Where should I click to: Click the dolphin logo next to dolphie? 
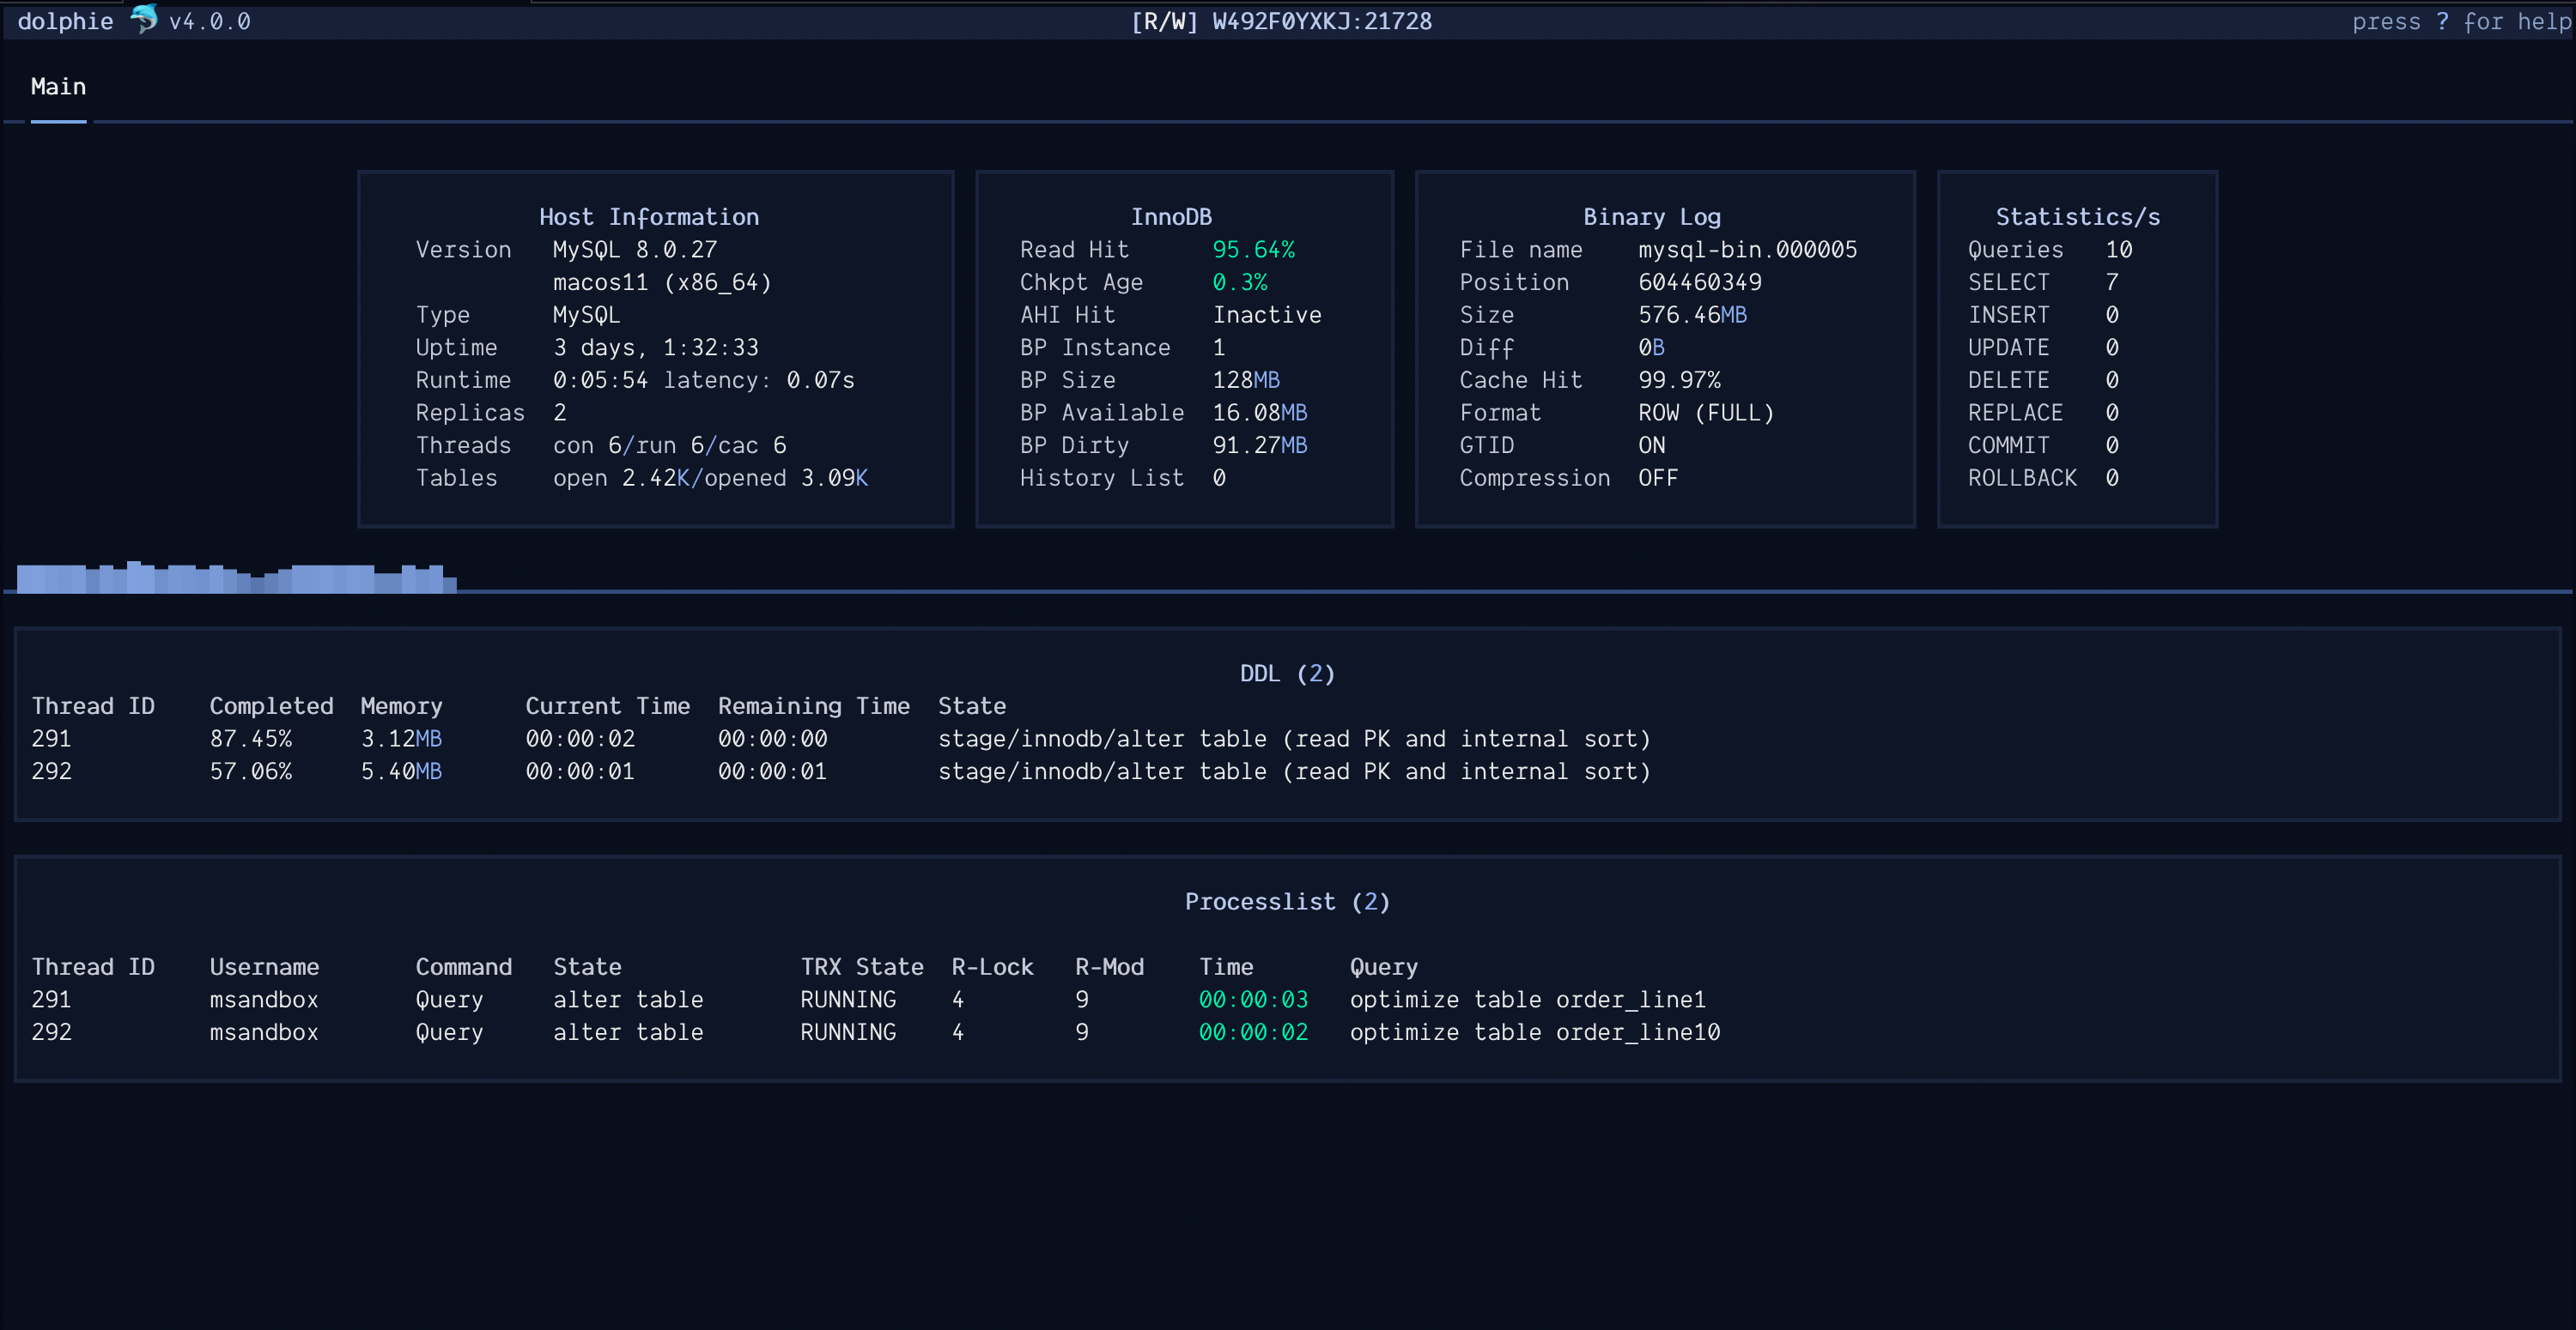point(143,19)
